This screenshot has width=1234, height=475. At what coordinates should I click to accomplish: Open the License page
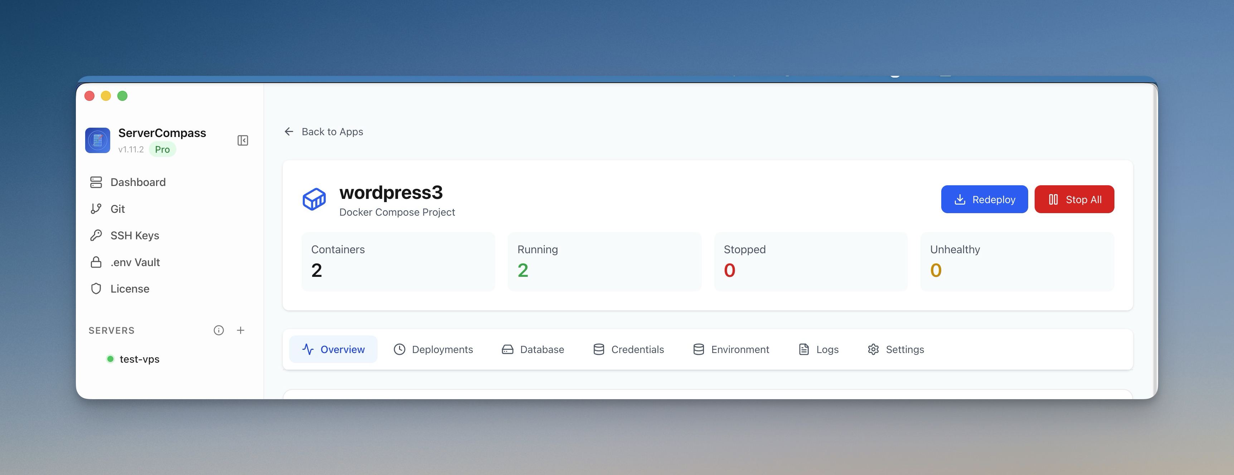(x=129, y=289)
